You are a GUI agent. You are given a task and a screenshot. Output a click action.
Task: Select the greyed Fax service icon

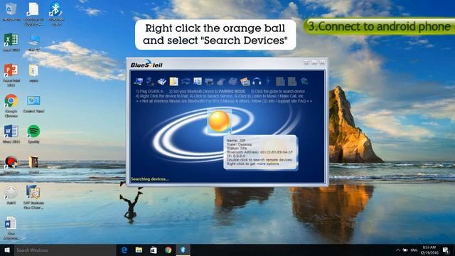pyautogui.click(x=232, y=82)
